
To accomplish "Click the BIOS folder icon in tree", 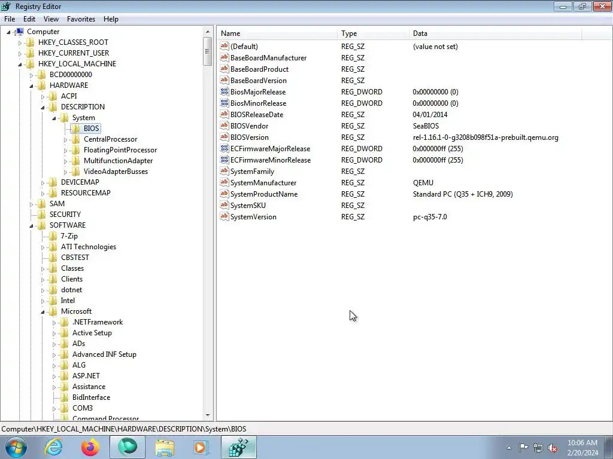I will point(76,128).
